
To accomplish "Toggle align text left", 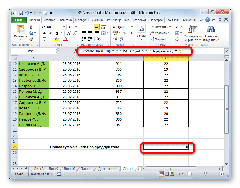I will [x=84, y=33].
